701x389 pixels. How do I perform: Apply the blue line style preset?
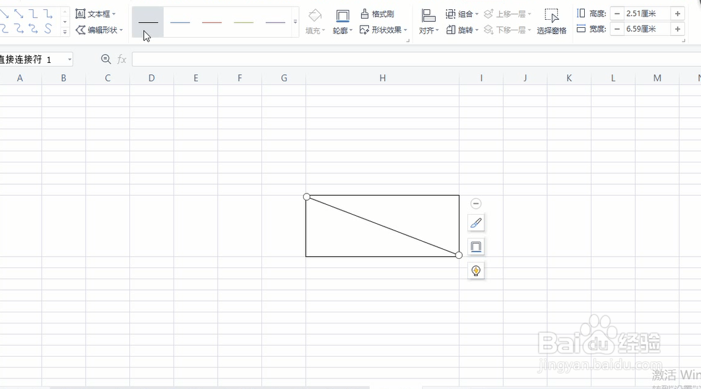coord(180,22)
